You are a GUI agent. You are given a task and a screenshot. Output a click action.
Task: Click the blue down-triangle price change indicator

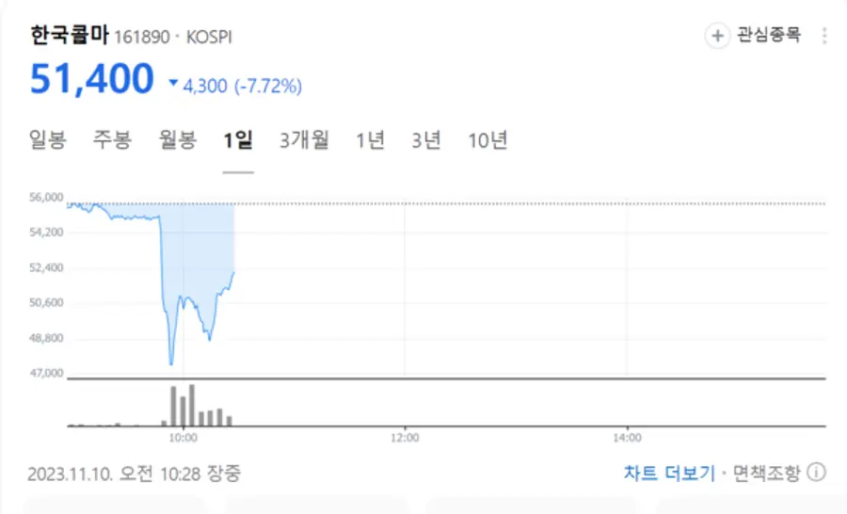pyautogui.click(x=173, y=84)
